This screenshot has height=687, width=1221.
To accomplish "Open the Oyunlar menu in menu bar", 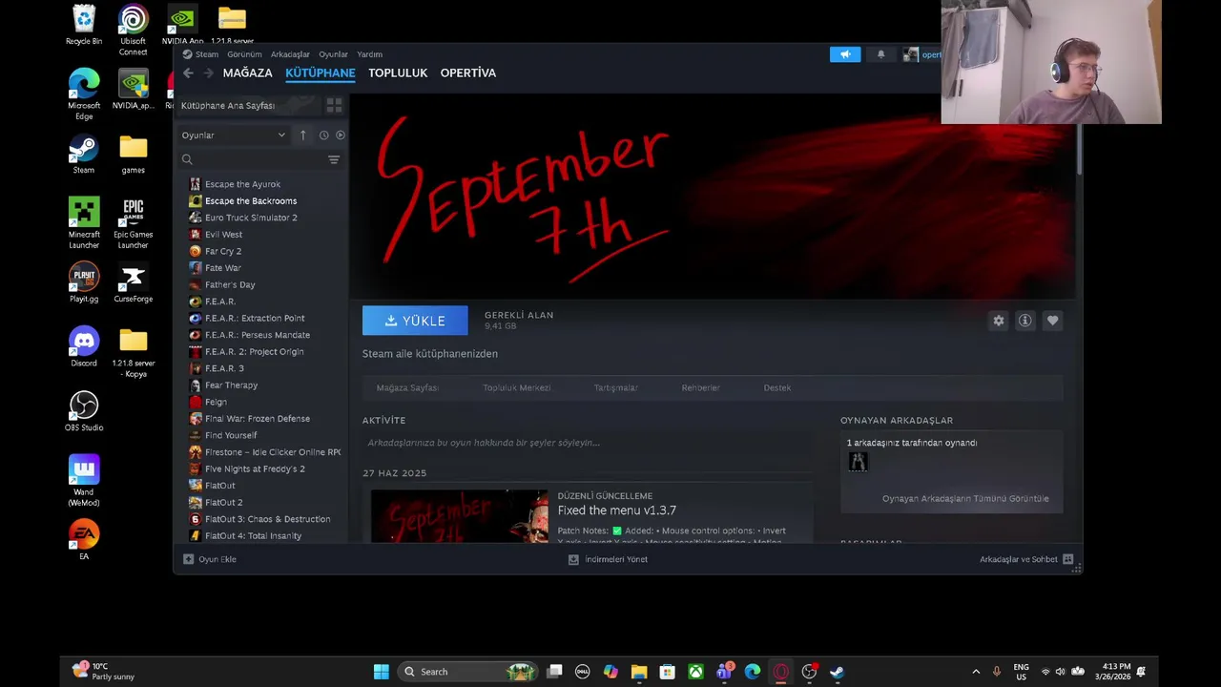I will click(x=333, y=54).
